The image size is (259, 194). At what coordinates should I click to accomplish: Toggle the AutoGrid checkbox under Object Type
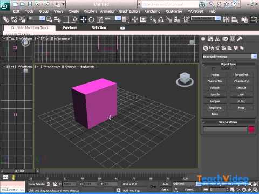pos(214,68)
